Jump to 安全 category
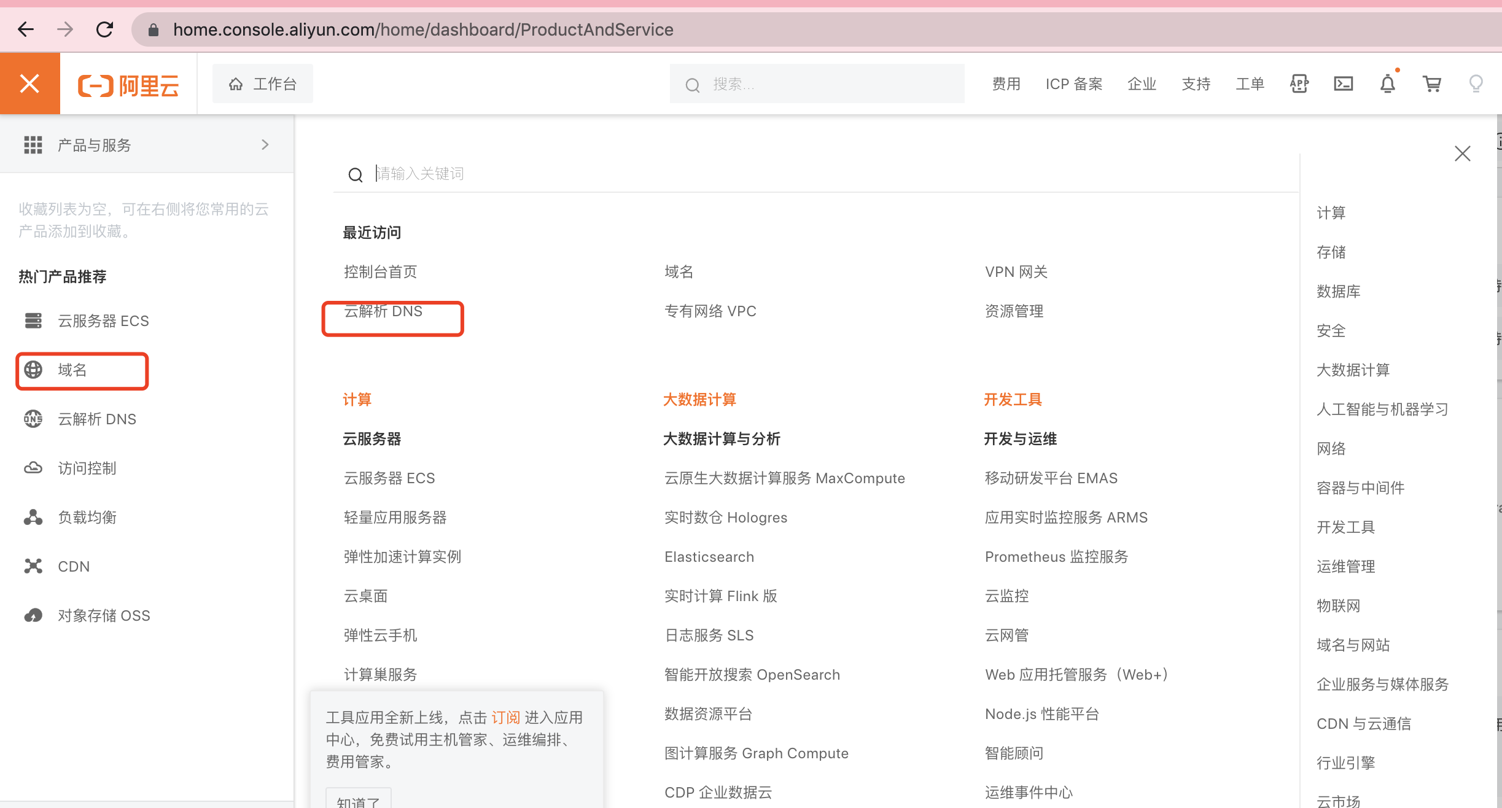Screen dimensions: 1502x808 pos(1331,331)
